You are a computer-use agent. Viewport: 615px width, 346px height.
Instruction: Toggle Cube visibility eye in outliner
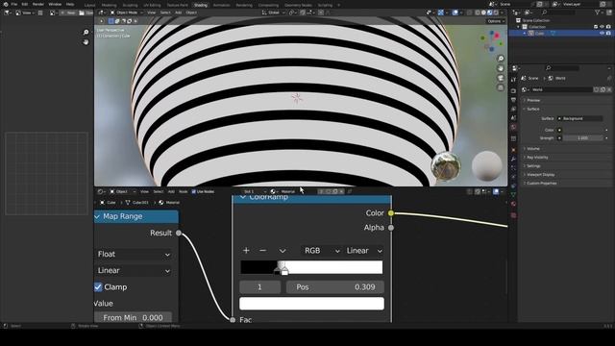coord(603,34)
